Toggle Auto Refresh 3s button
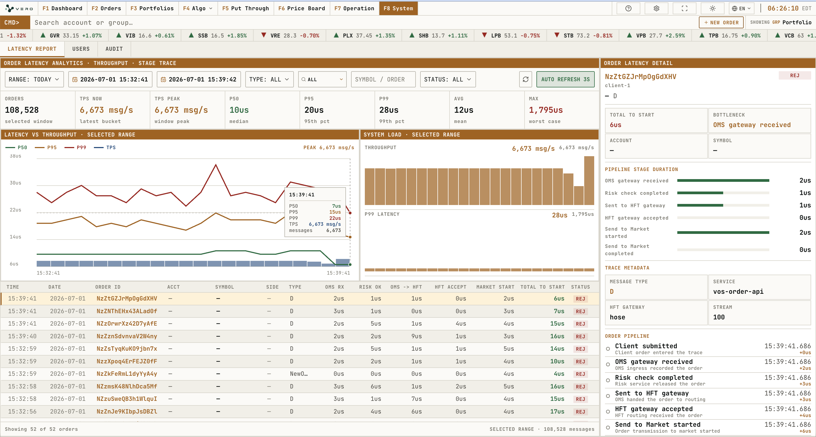The image size is (816, 437). (565, 79)
